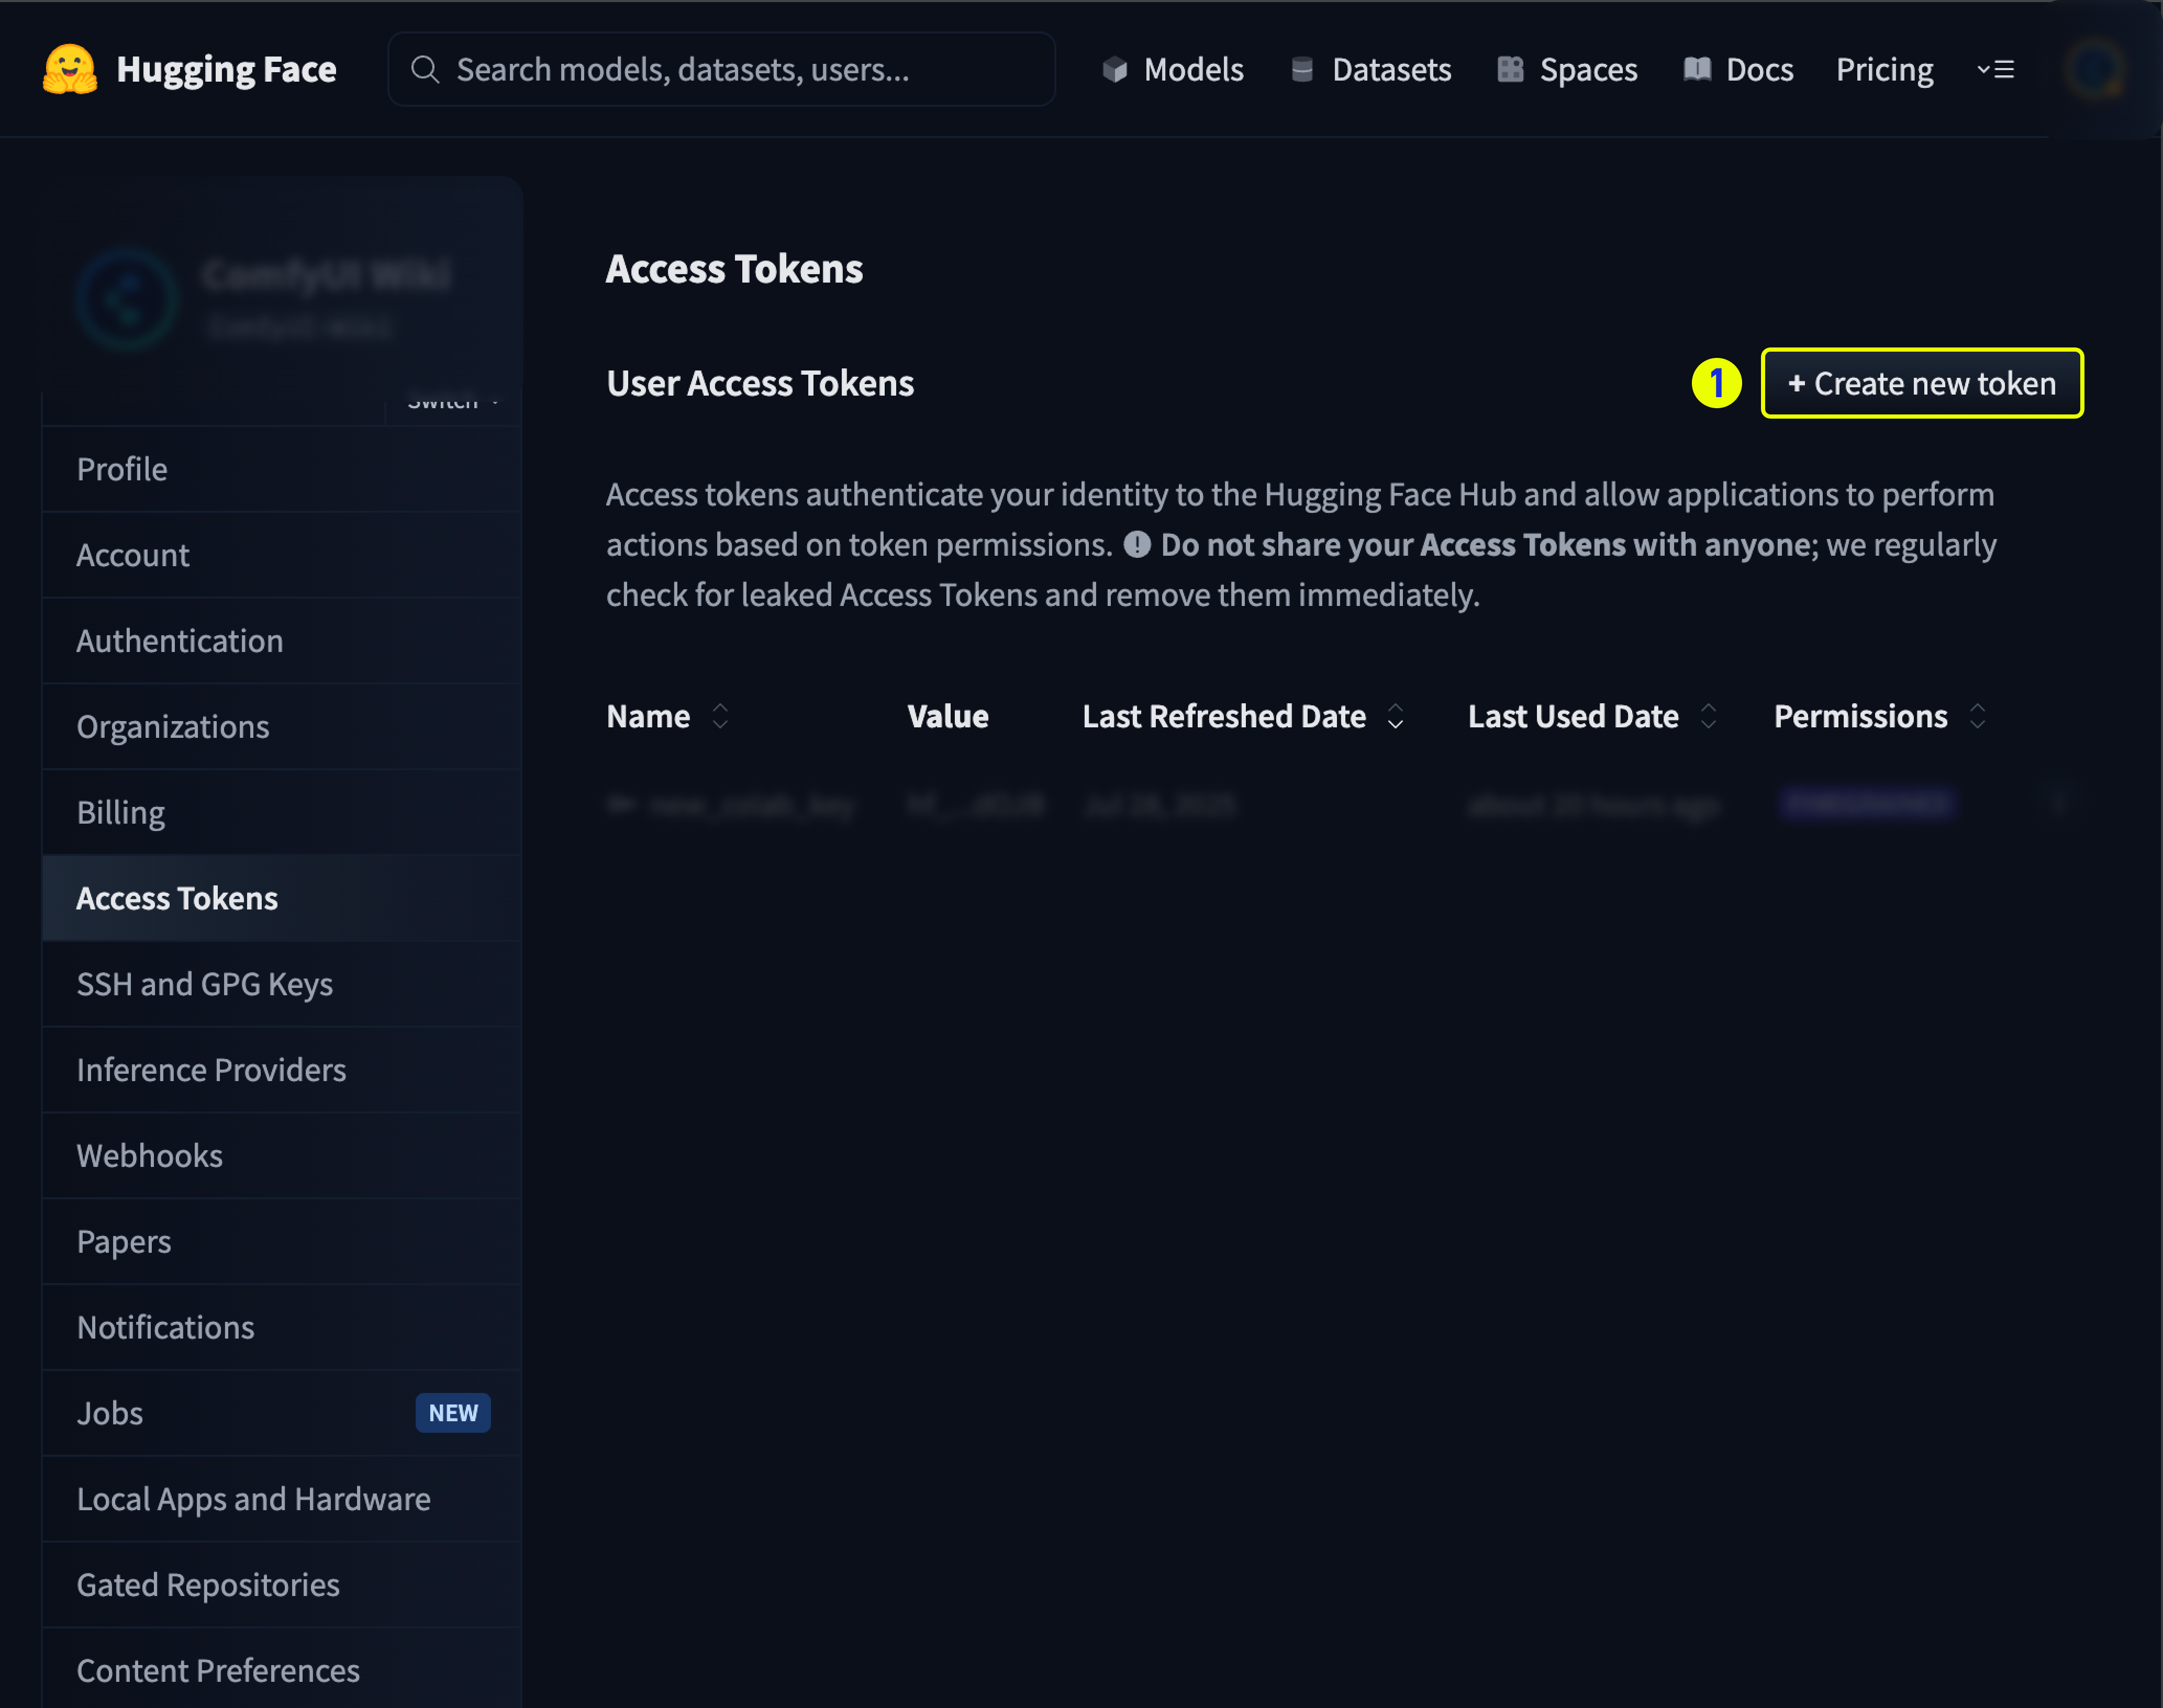This screenshot has width=2163, height=1708.
Task: Click the blurred profile picture in sidebar
Action: pyautogui.click(x=128, y=299)
